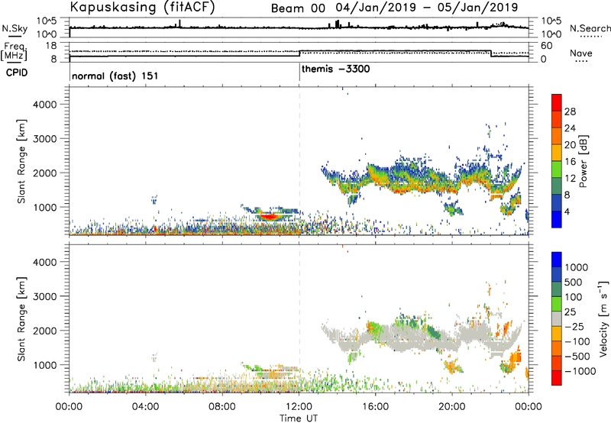This screenshot has width=611, height=423.
Task: Click the blue bottom segment of power colorbar
Action: (x=557, y=219)
